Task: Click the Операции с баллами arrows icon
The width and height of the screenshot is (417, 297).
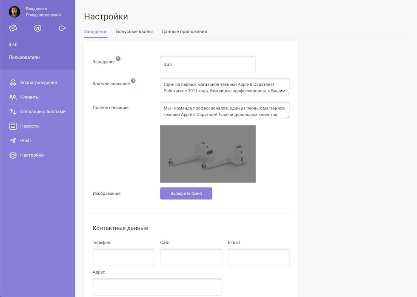Action: [13, 112]
